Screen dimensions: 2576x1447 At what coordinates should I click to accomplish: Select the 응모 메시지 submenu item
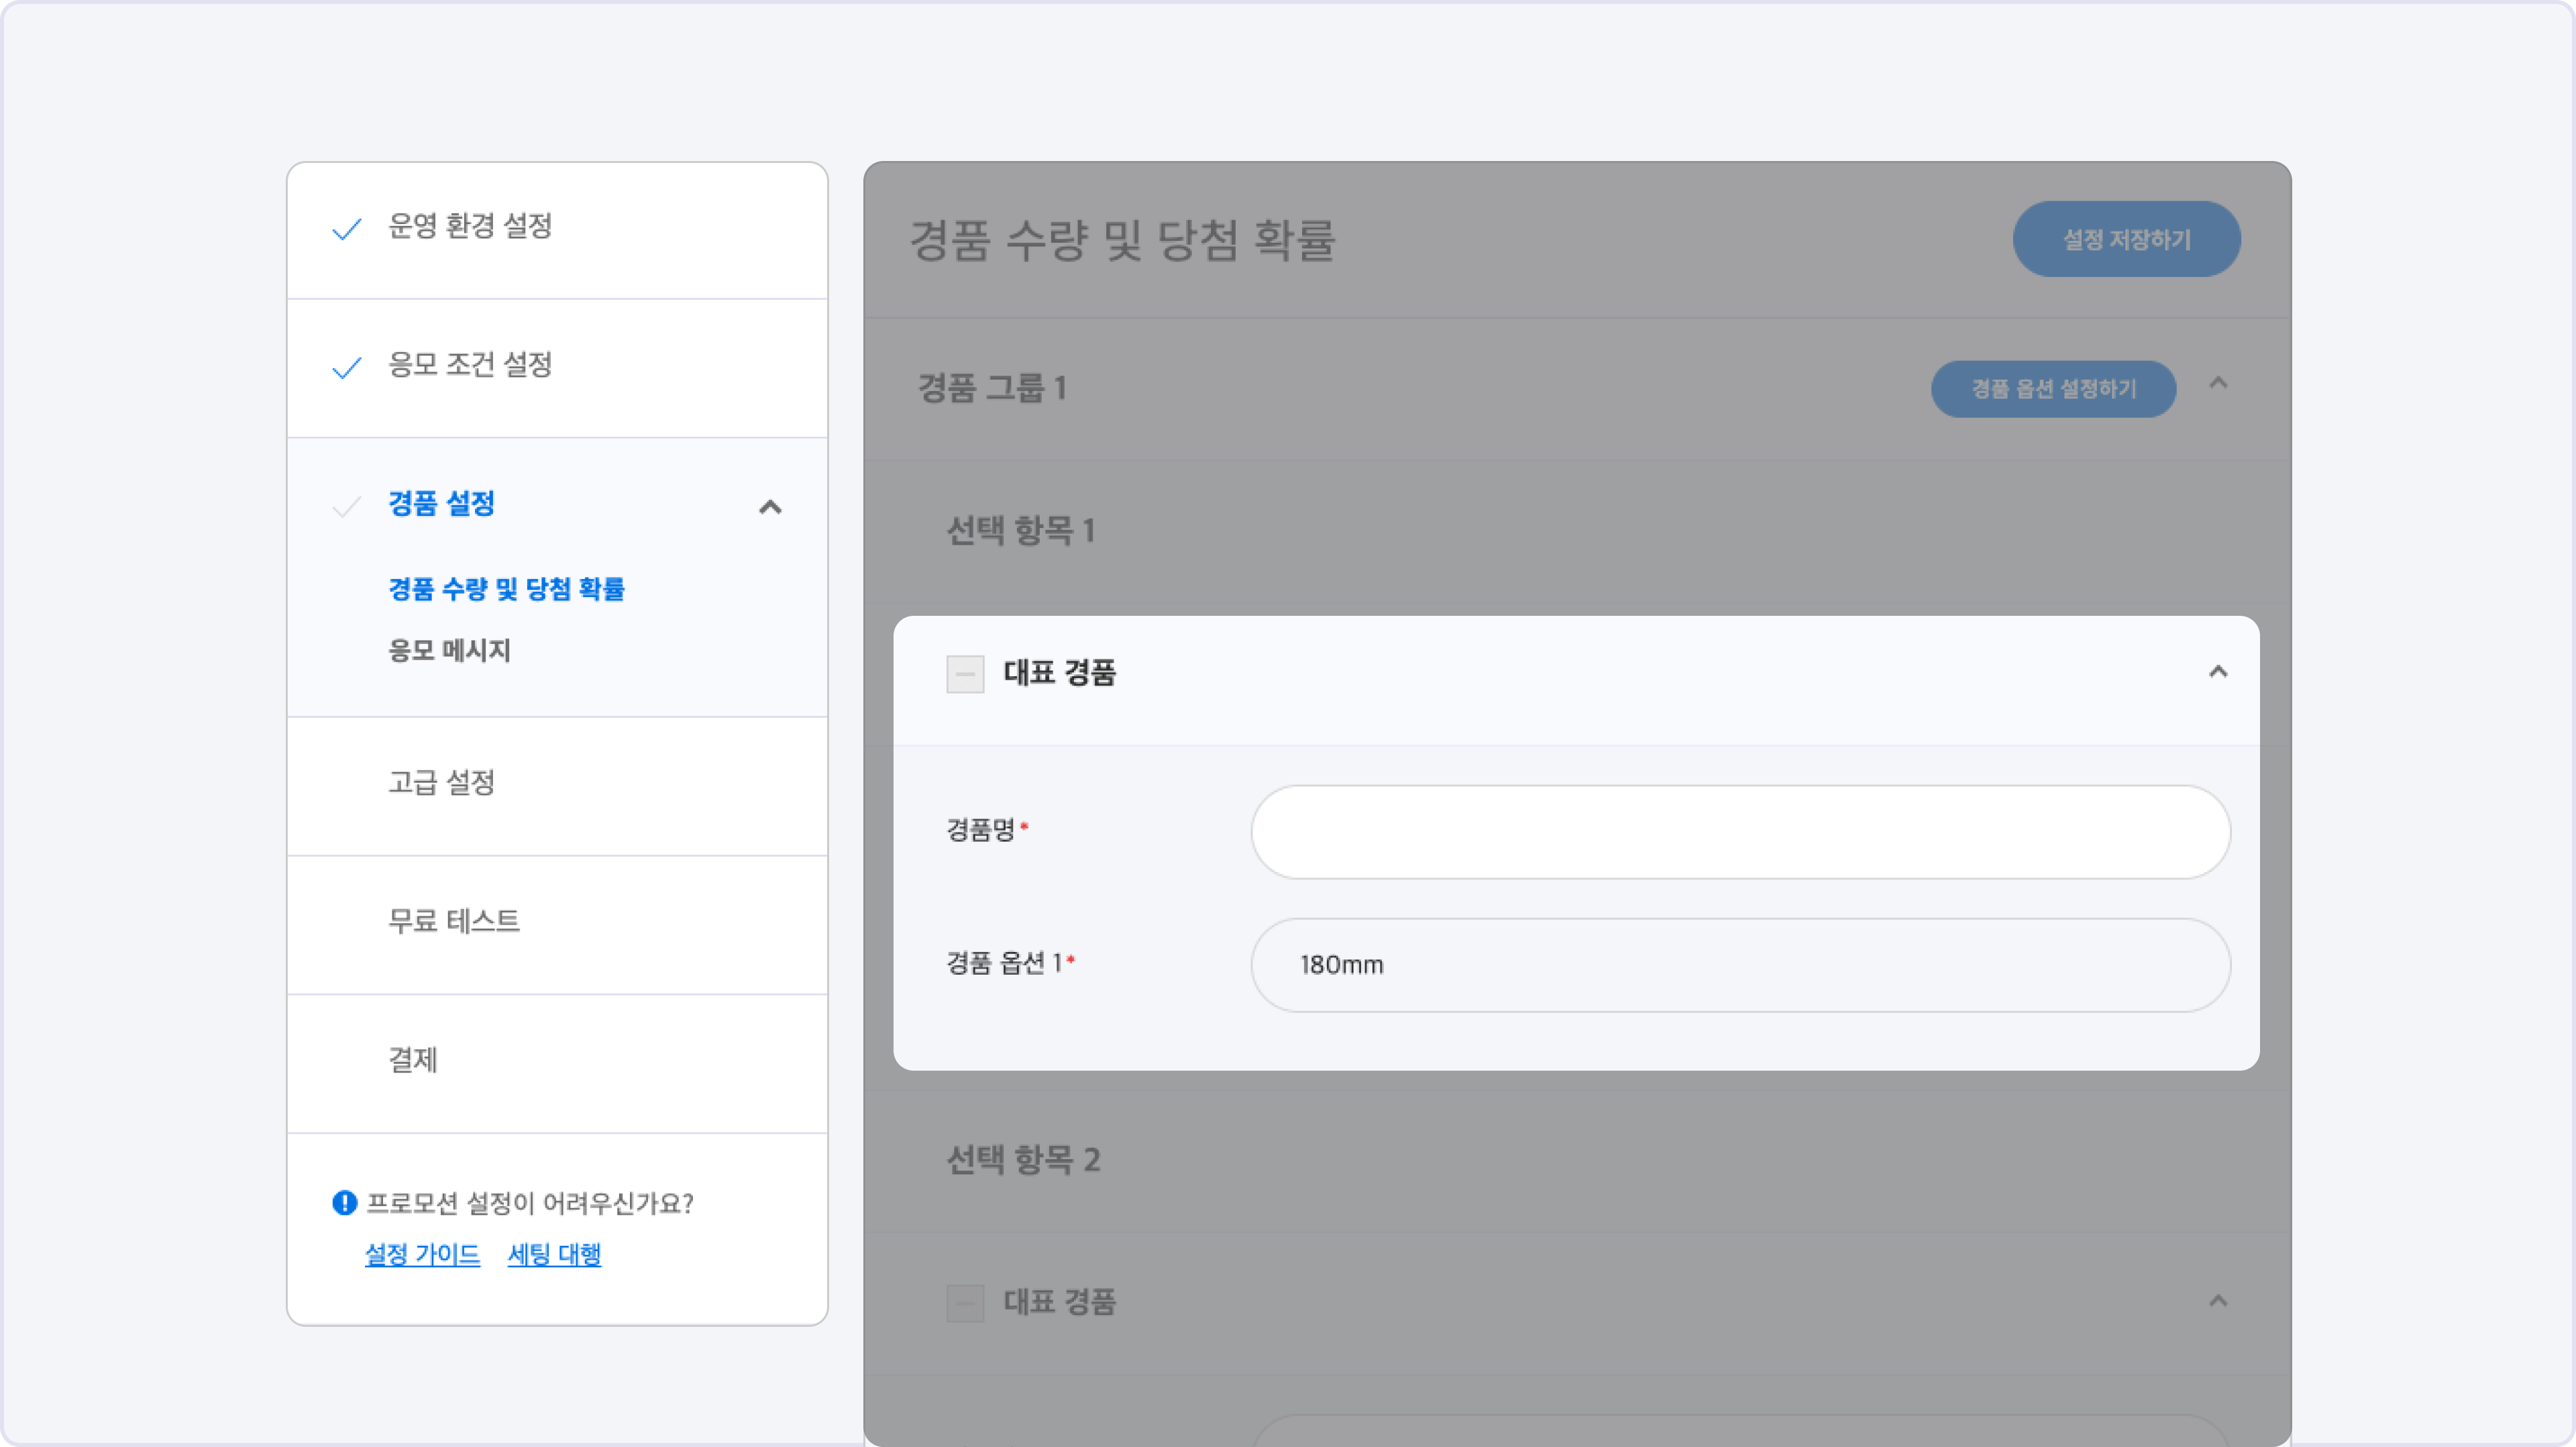(449, 651)
